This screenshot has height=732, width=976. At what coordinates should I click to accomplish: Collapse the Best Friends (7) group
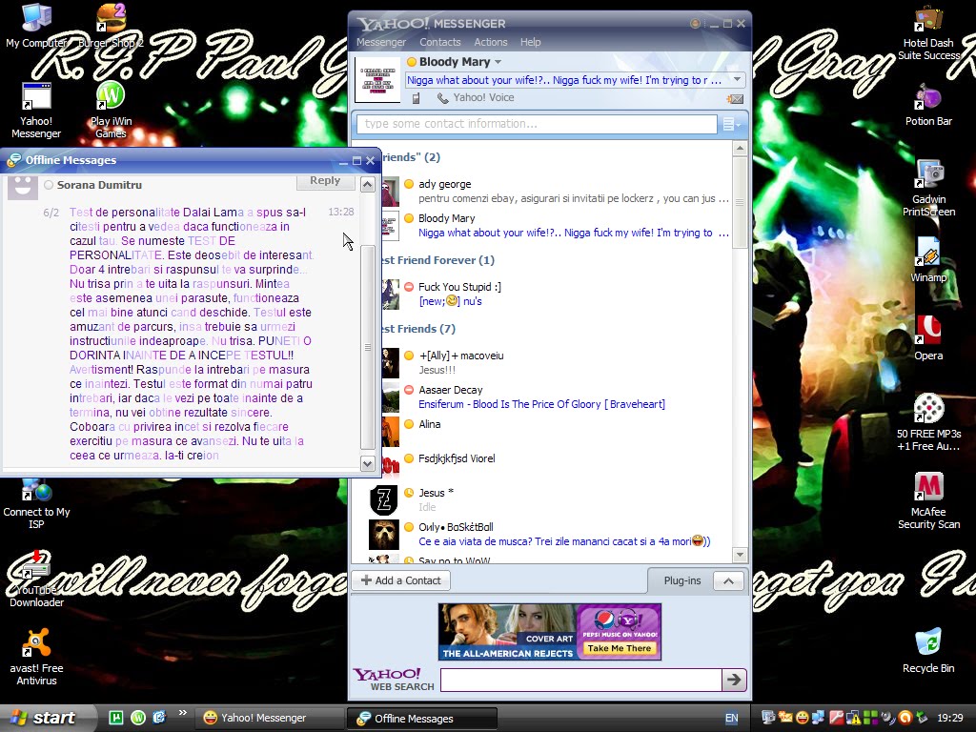(417, 329)
